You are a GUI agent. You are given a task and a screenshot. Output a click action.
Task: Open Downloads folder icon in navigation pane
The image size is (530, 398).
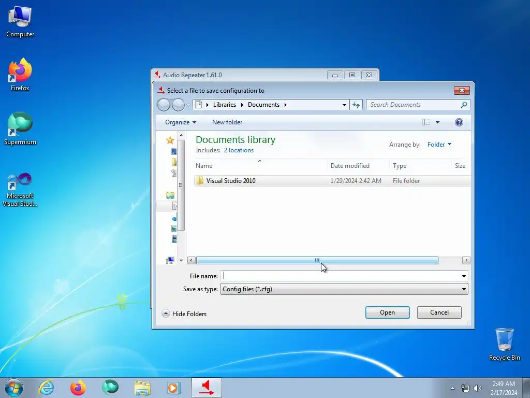(174, 162)
